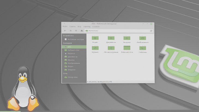Open the Правка menu
Image resolution: width=199 pixels, height=112 pixels.
[x=72, y=26]
